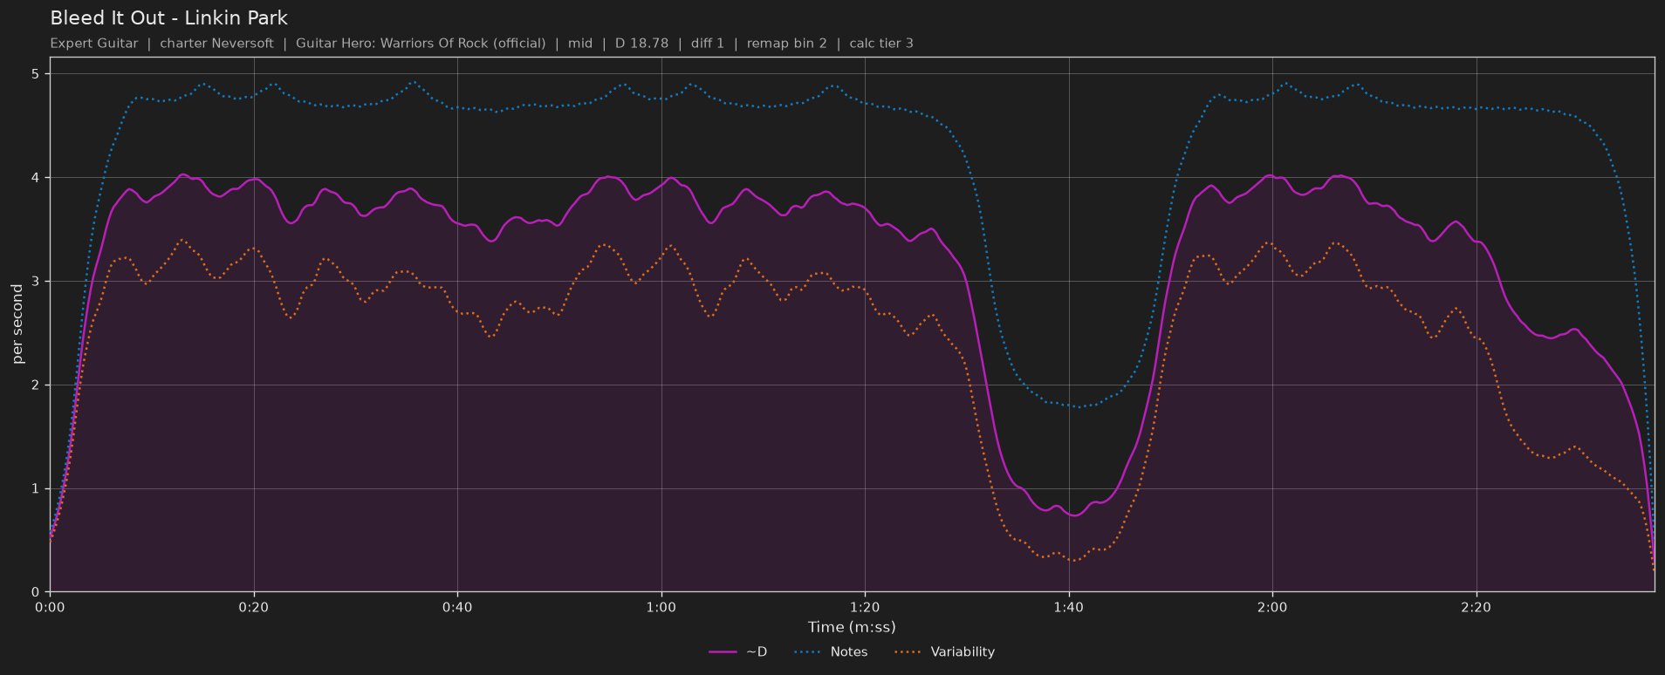
Task: Click the 1:20 tick label on time axis
Action: coord(865,607)
